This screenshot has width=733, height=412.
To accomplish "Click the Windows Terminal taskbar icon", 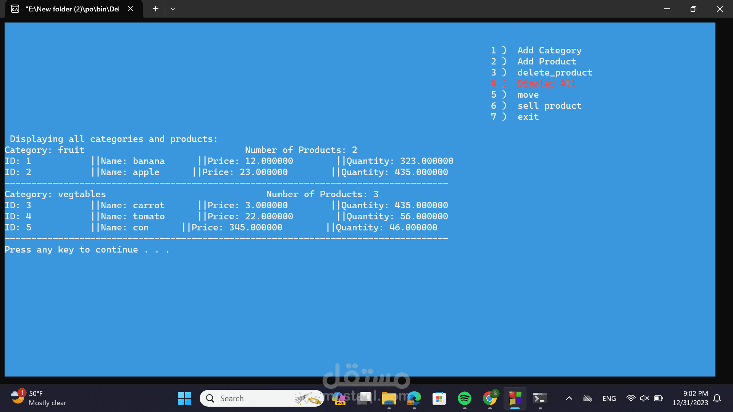I will (540, 399).
